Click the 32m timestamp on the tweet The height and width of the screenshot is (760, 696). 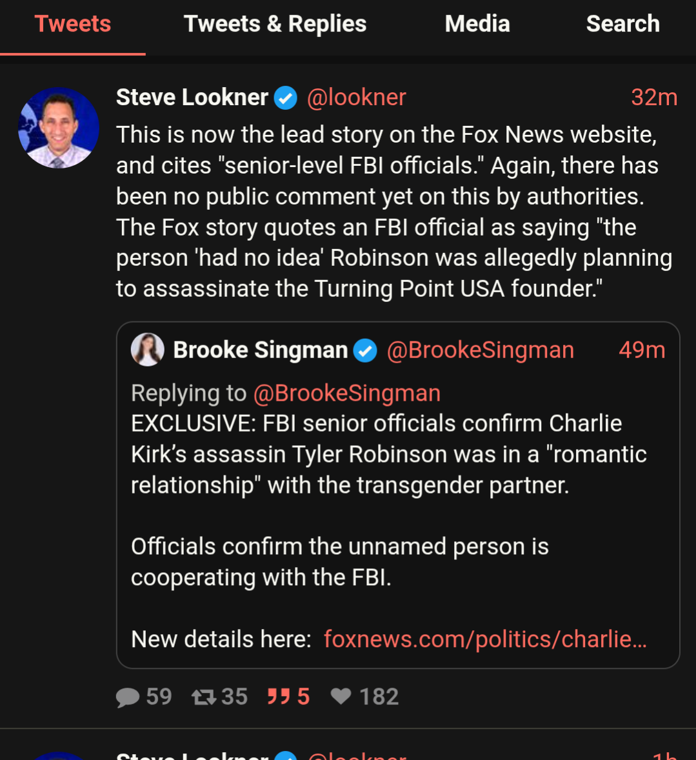(x=654, y=97)
